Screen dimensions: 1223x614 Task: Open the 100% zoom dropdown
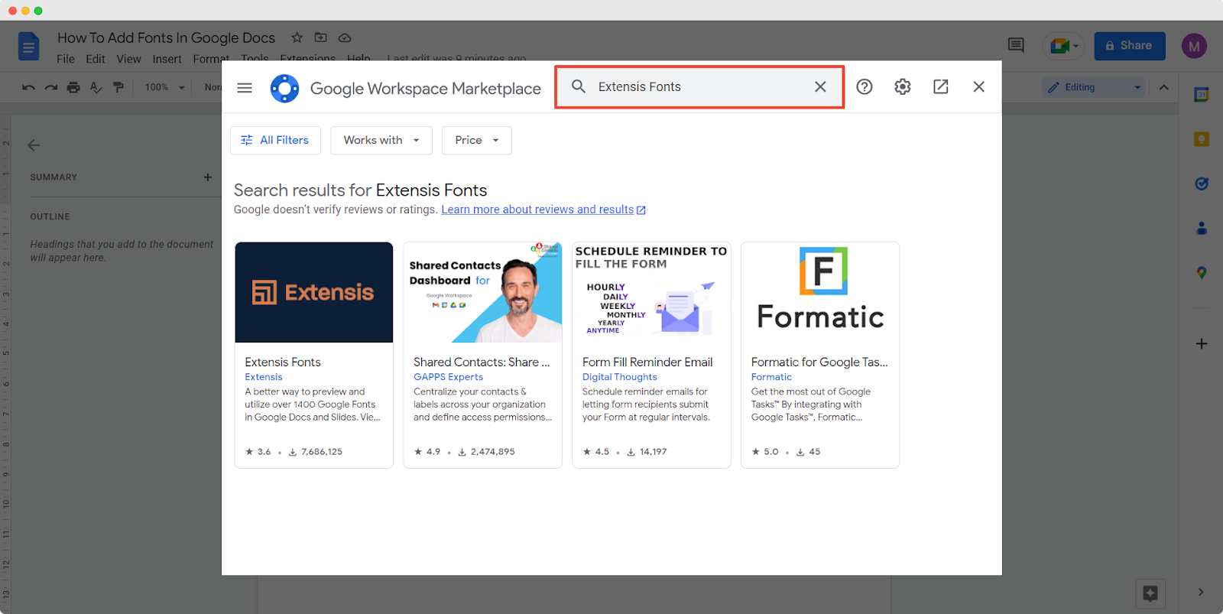click(165, 87)
